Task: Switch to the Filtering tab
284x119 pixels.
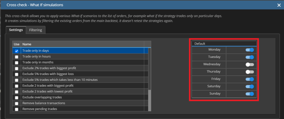Action: pyautogui.click(x=35, y=30)
